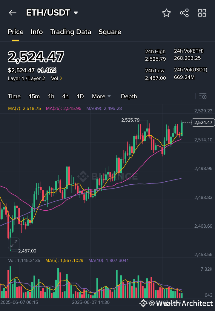The width and height of the screenshot is (215, 311).
Task: Select the 1h timeframe
Action: [51, 96]
